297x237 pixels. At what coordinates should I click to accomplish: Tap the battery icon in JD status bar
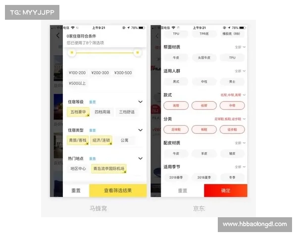[243, 28]
